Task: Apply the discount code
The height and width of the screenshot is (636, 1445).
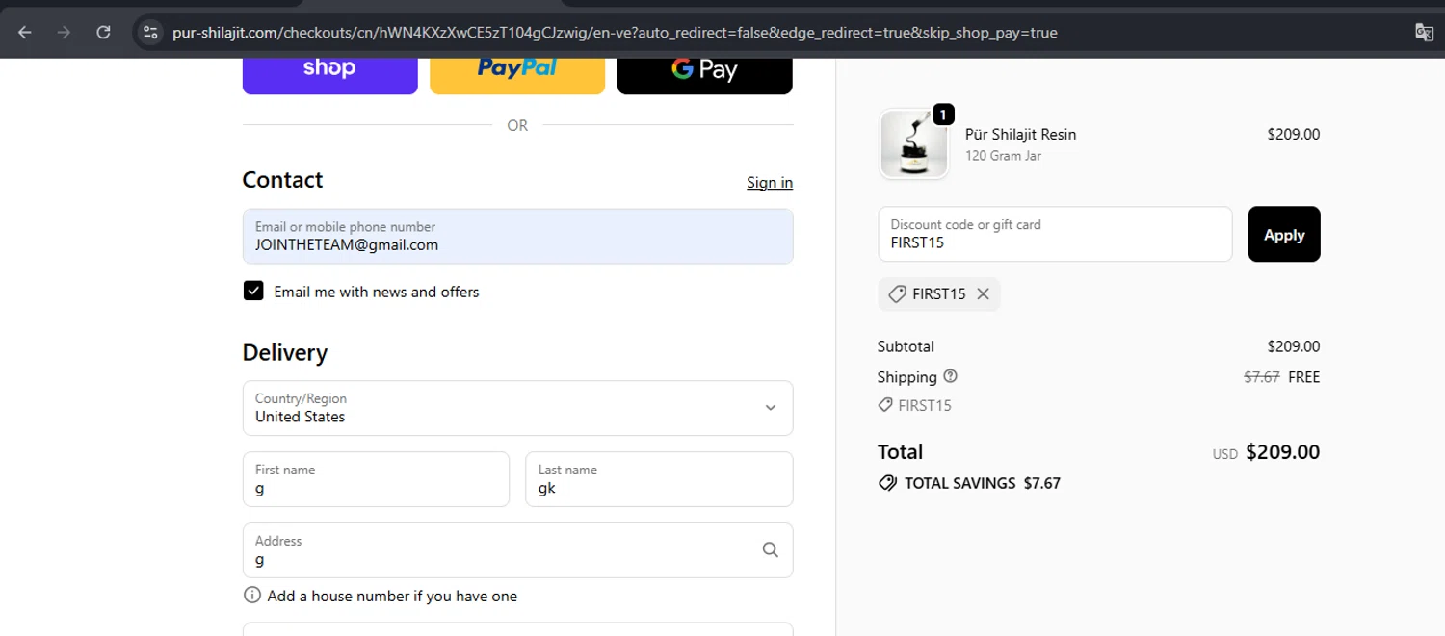Action: (1284, 234)
